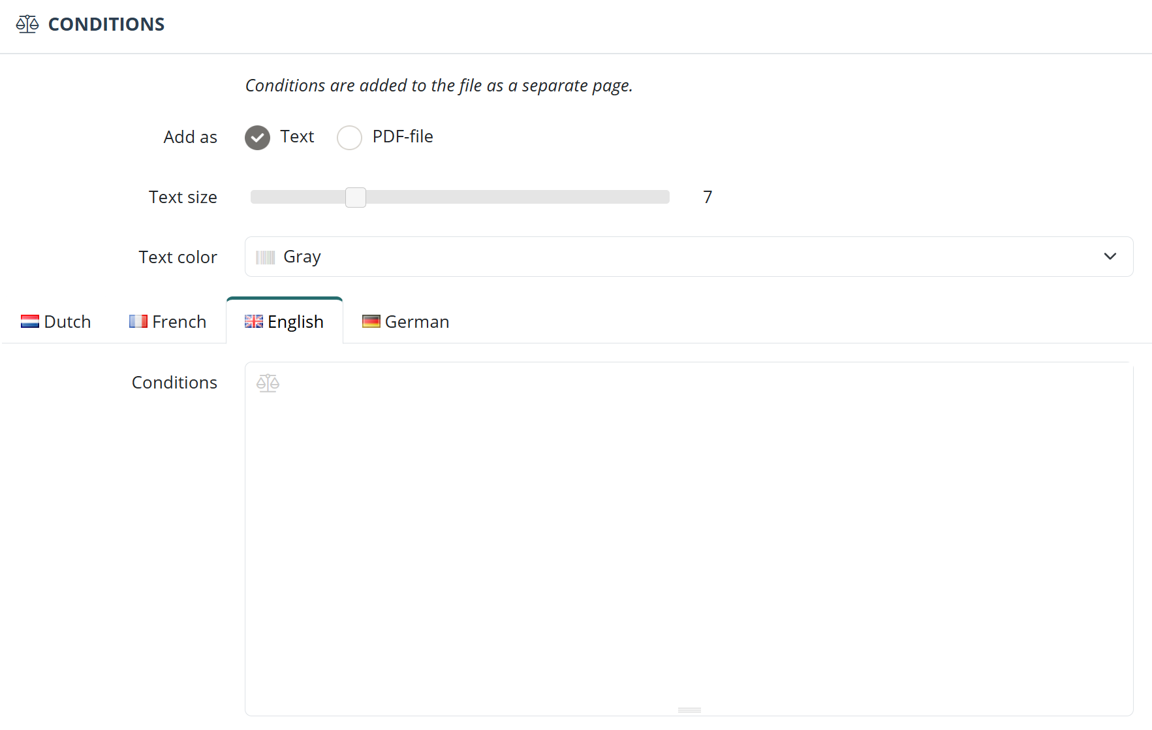Click inside the Conditions text area

[689, 539]
